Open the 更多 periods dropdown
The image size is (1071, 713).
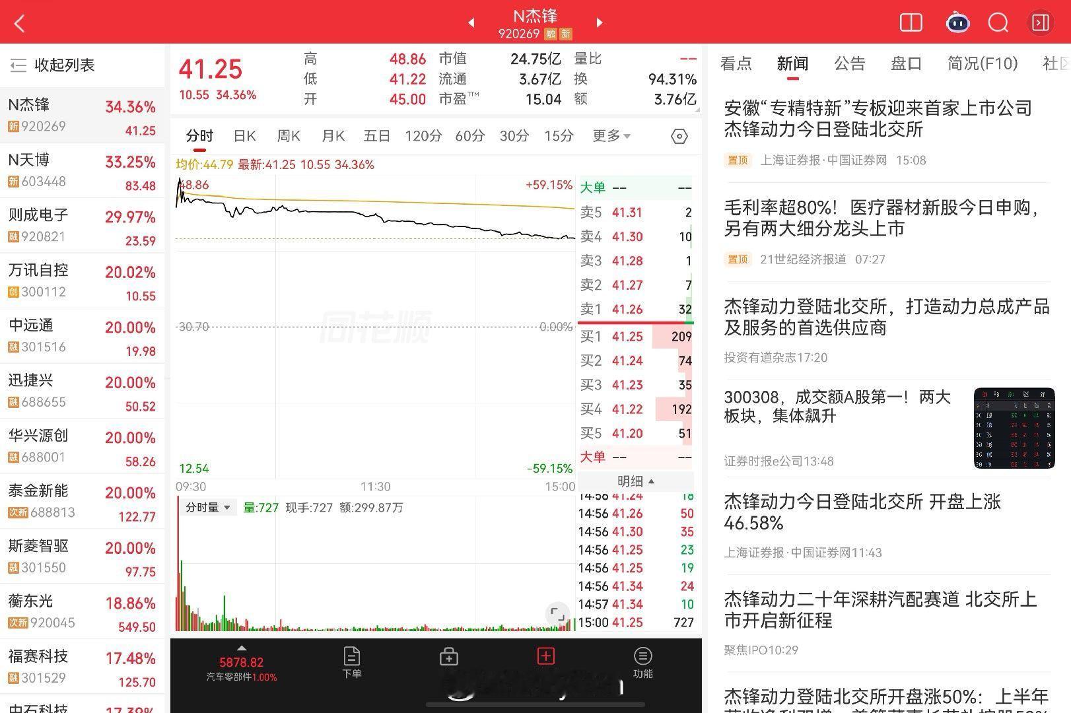click(x=611, y=136)
